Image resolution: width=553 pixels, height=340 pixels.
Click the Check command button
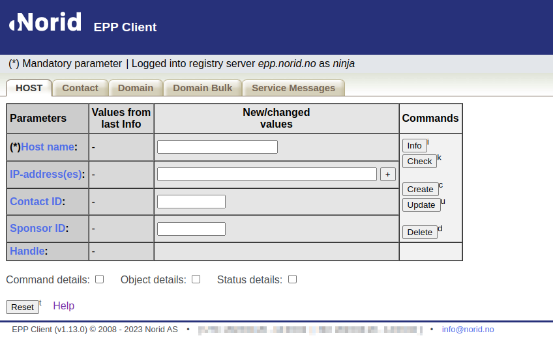pos(419,162)
